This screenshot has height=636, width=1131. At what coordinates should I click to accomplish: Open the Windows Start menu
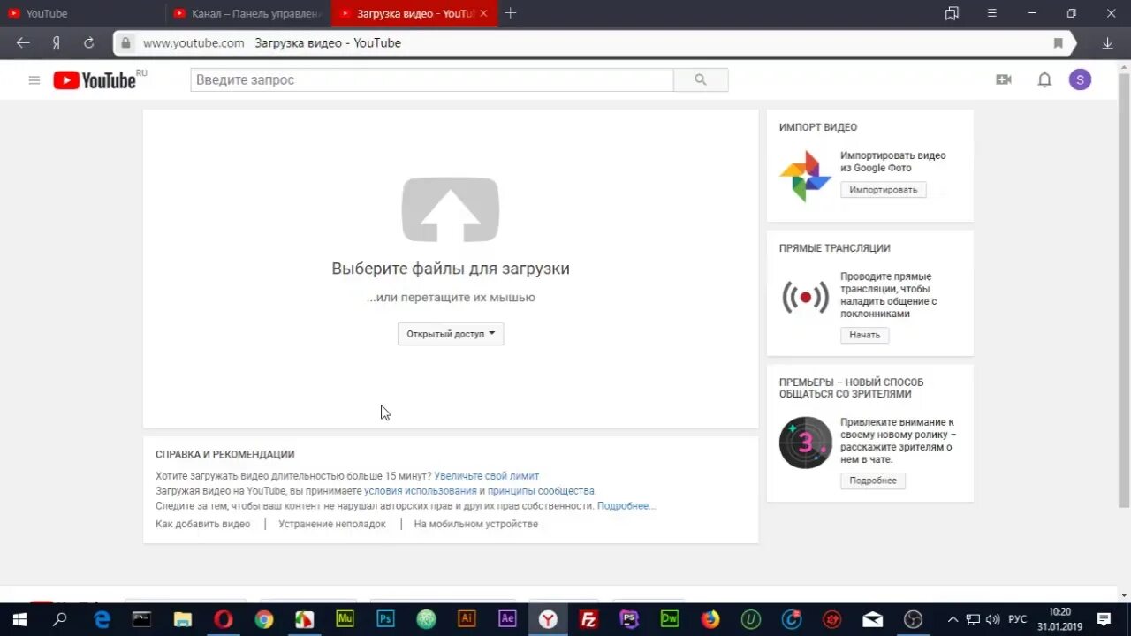[19, 619]
